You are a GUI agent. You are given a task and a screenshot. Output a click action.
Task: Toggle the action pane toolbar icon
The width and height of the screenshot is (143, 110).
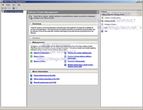click(x=17, y=8)
